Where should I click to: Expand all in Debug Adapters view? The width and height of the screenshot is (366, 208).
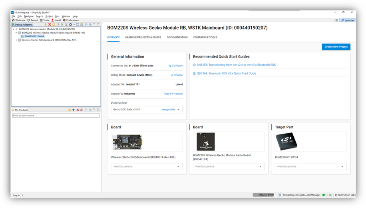click(90, 24)
